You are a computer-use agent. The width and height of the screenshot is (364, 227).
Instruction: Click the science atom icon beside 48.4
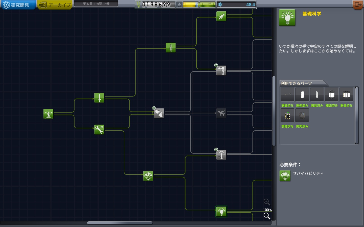coord(220,5)
